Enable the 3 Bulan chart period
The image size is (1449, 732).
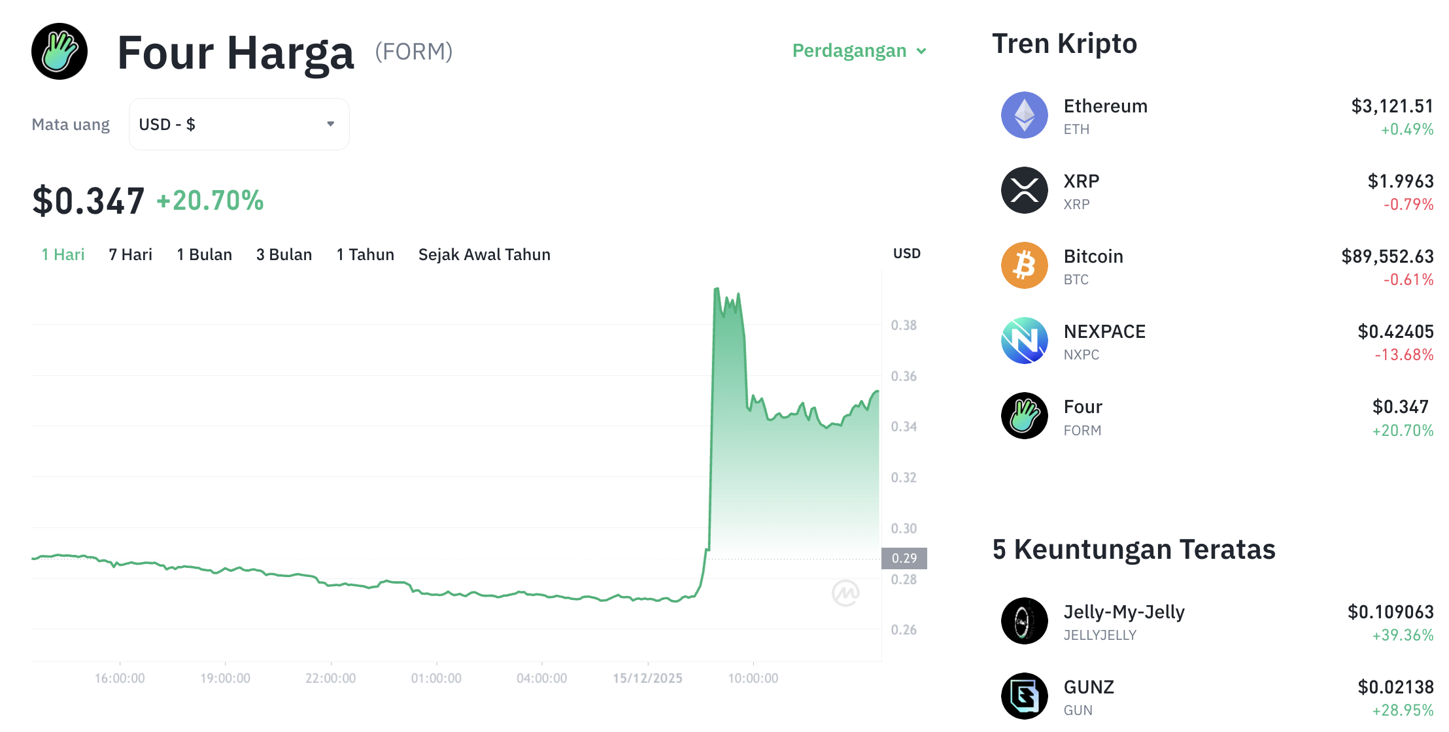pos(284,255)
